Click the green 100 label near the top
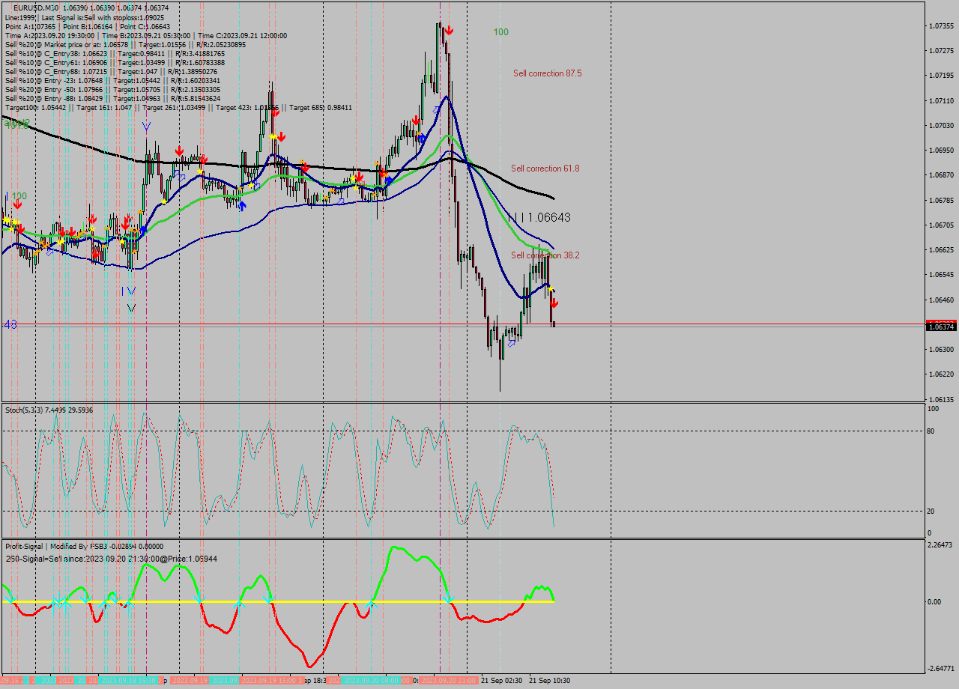This screenshot has height=689, width=959. [x=500, y=32]
